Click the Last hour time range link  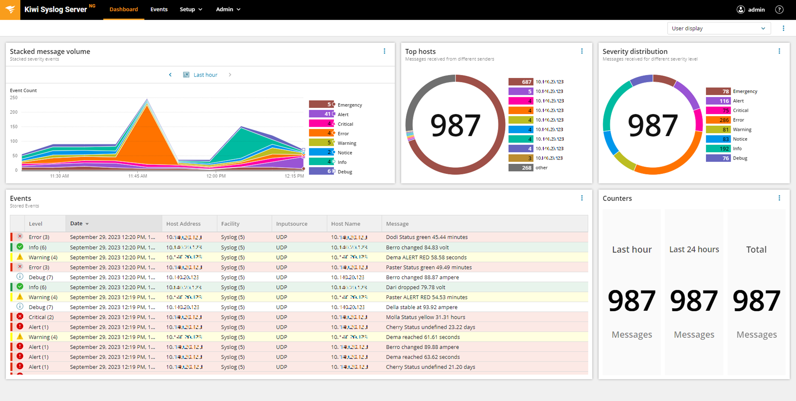point(206,75)
